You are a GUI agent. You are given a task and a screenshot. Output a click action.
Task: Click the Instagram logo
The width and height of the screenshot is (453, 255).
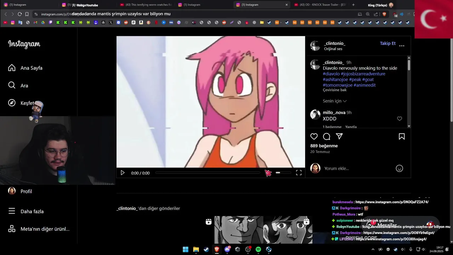pyautogui.click(x=24, y=44)
